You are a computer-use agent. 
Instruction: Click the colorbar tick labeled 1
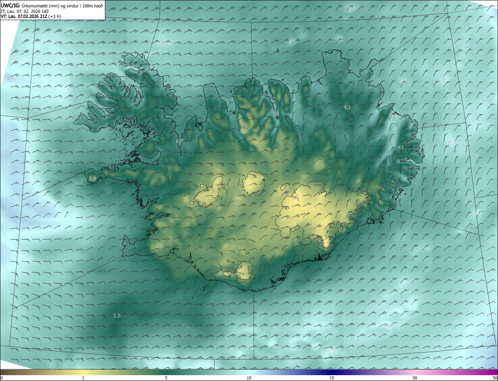[83, 378]
